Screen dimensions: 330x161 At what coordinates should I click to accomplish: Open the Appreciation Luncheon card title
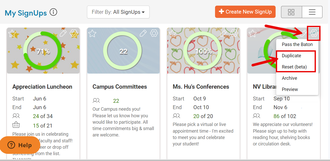(42, 87)
